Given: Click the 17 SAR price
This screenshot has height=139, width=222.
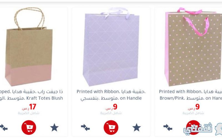Looking at the screenshot, I should [x=29, y=107].
